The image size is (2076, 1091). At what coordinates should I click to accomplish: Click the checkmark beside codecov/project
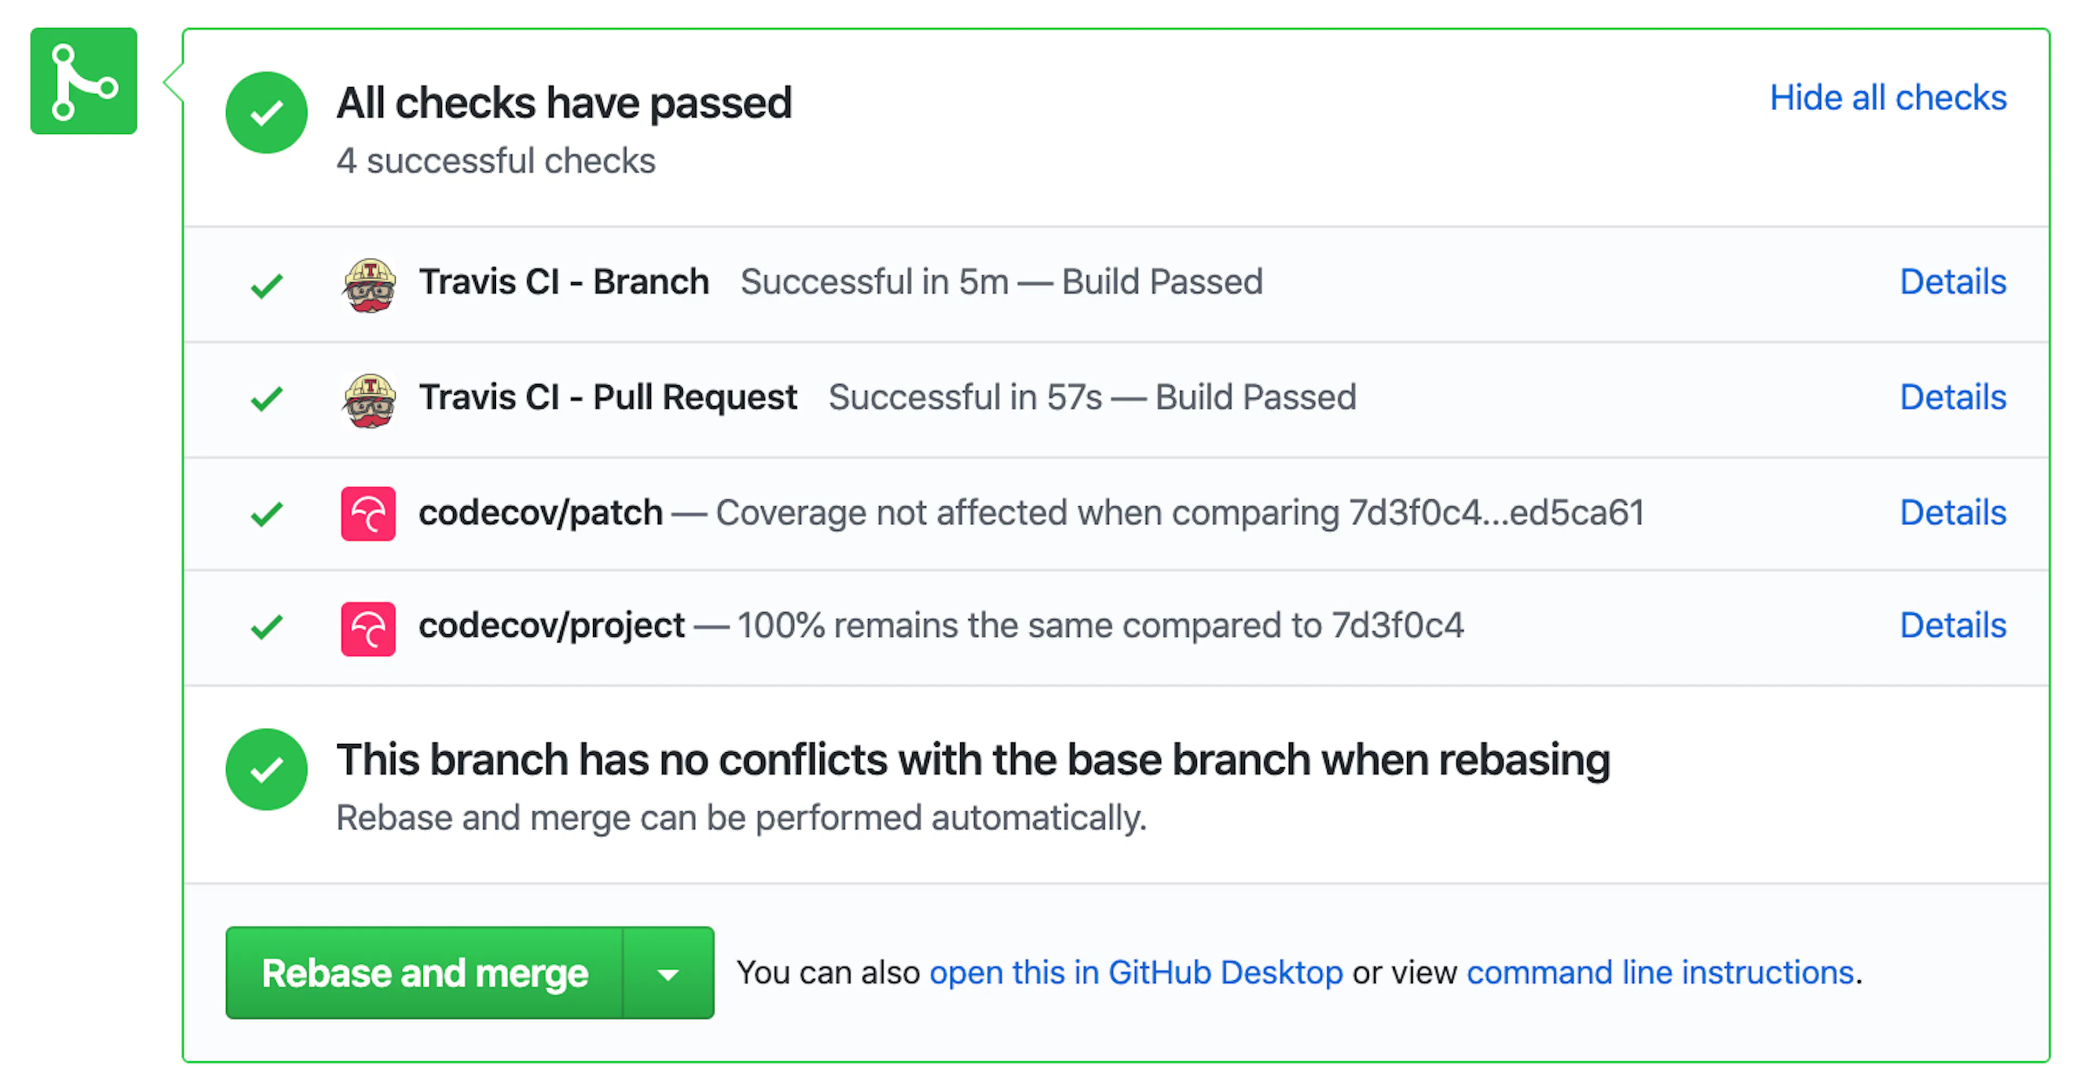click(x=267, y=627)
